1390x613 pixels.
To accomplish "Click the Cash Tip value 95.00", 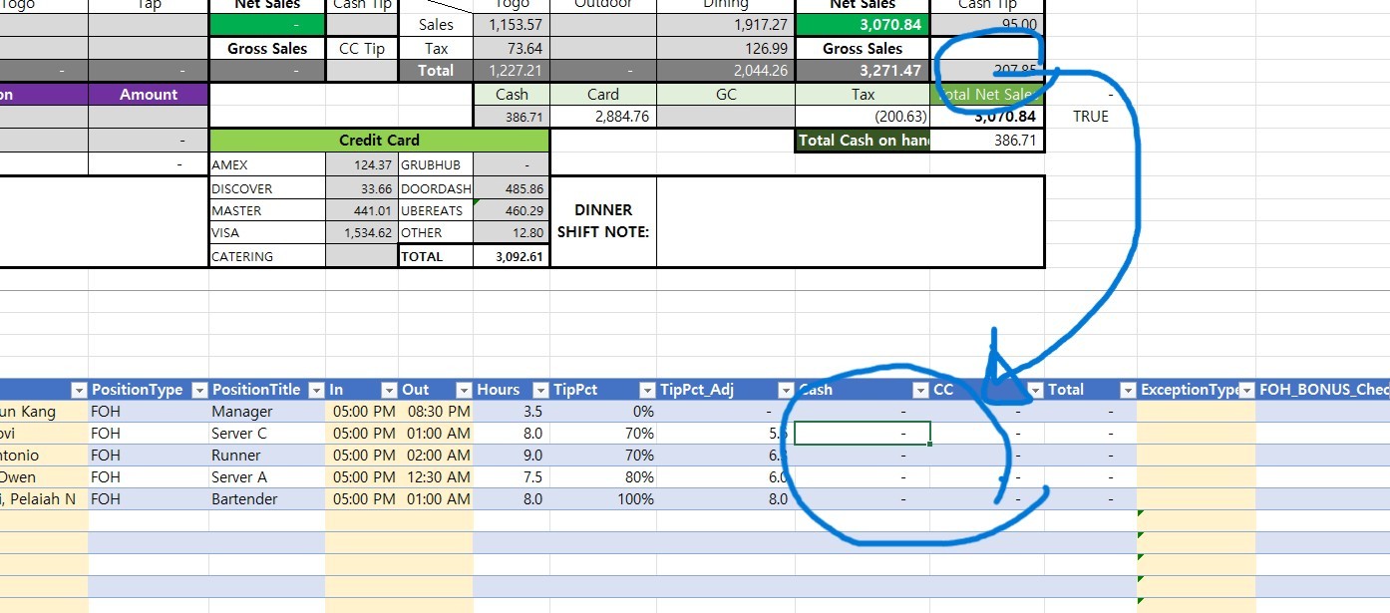I will pyautogui.click(x=987, y=24).
